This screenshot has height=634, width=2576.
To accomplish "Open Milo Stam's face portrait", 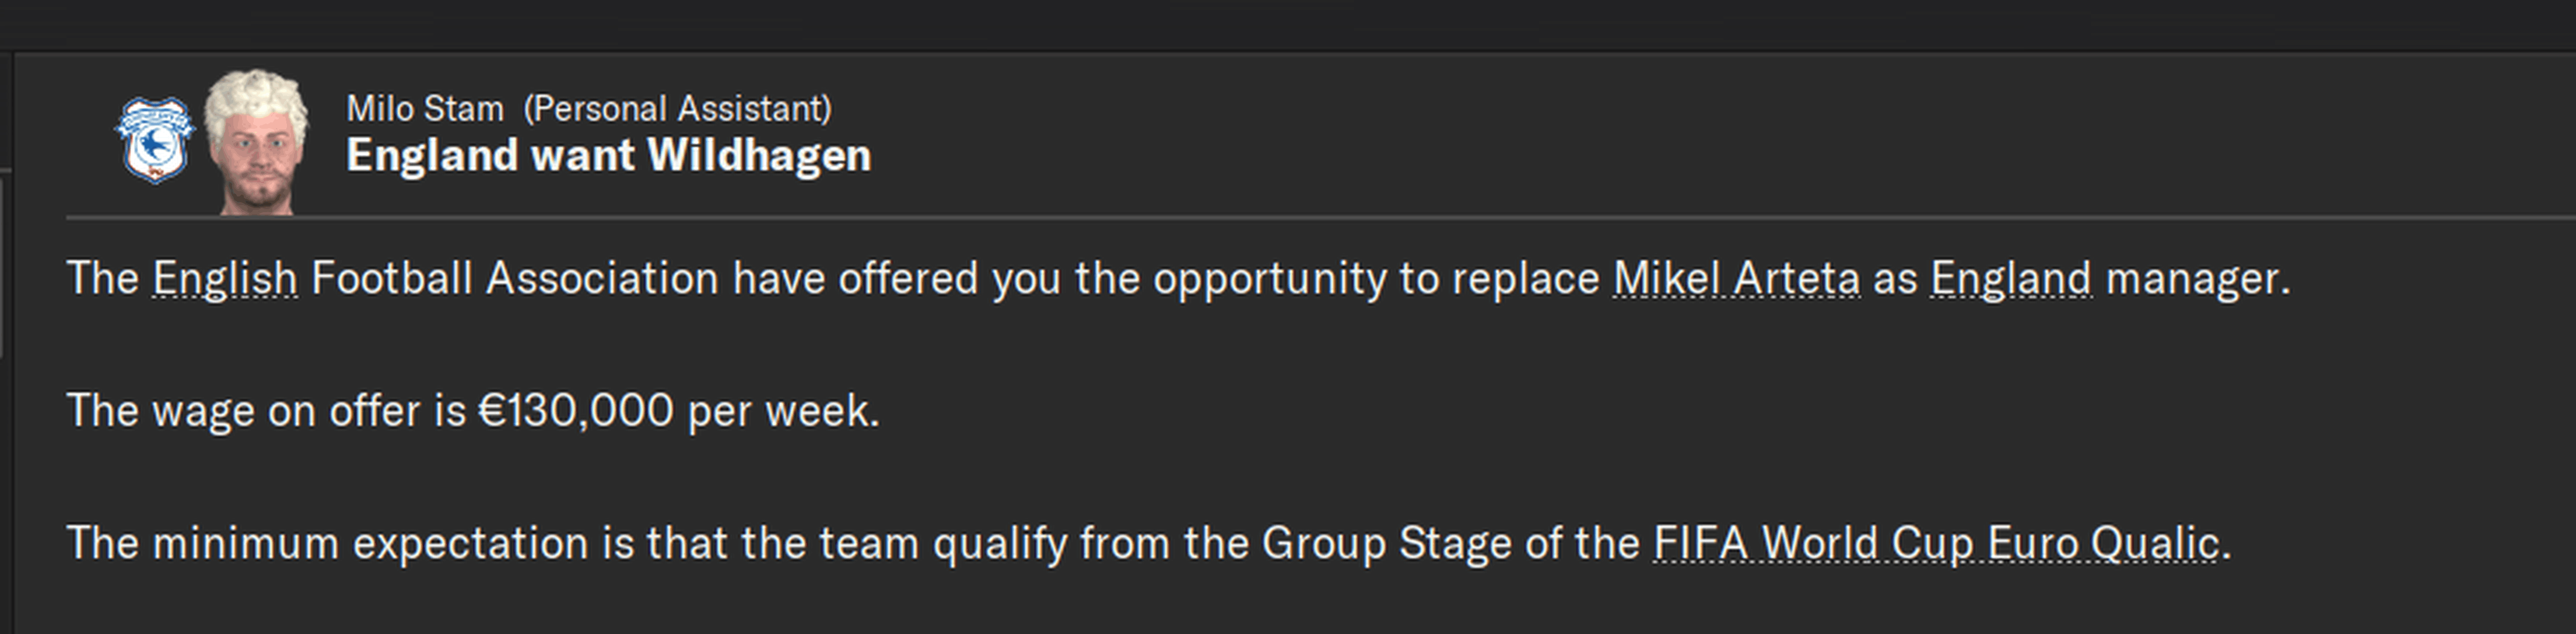I will click(x=256, y=142).
